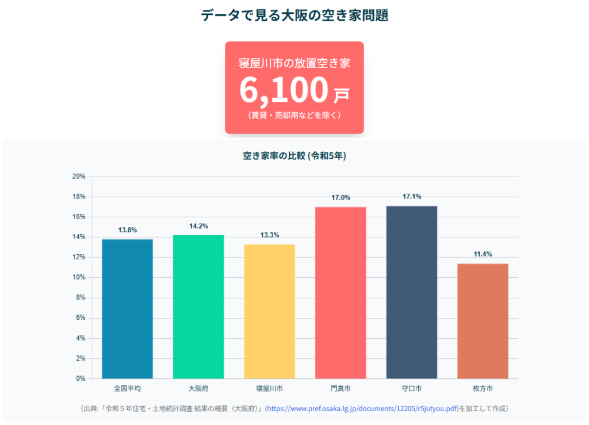Click the 6,100 戸 figure
The height and width of the screenshot is (425, 589).
tap(294, 90)
